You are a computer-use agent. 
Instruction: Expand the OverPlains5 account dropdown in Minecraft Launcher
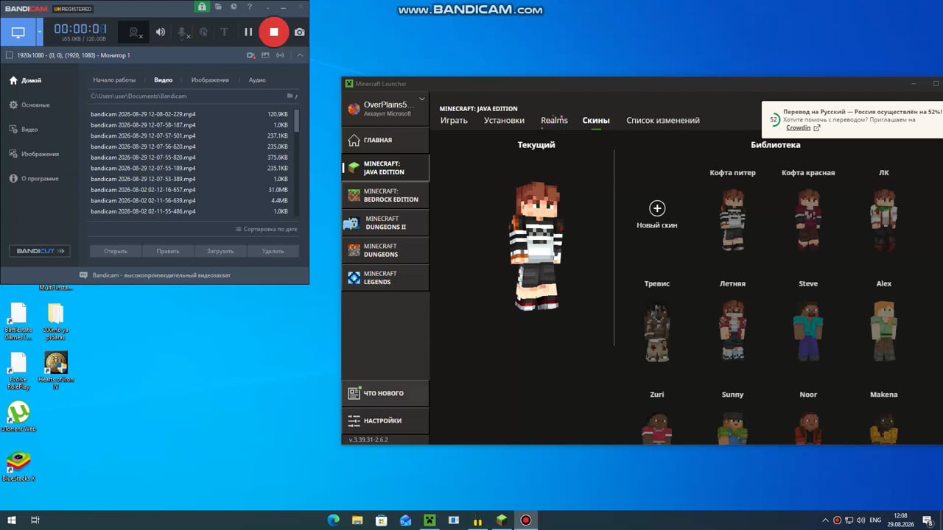(422, 99)
